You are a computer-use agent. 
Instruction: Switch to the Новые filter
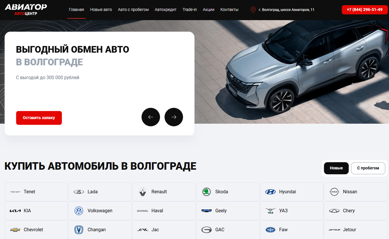click(336, 168)
